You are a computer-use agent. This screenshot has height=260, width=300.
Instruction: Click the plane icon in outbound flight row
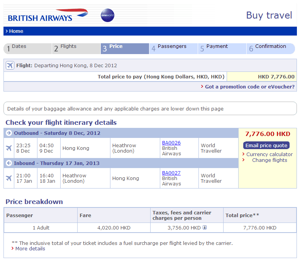click(9, 148)
